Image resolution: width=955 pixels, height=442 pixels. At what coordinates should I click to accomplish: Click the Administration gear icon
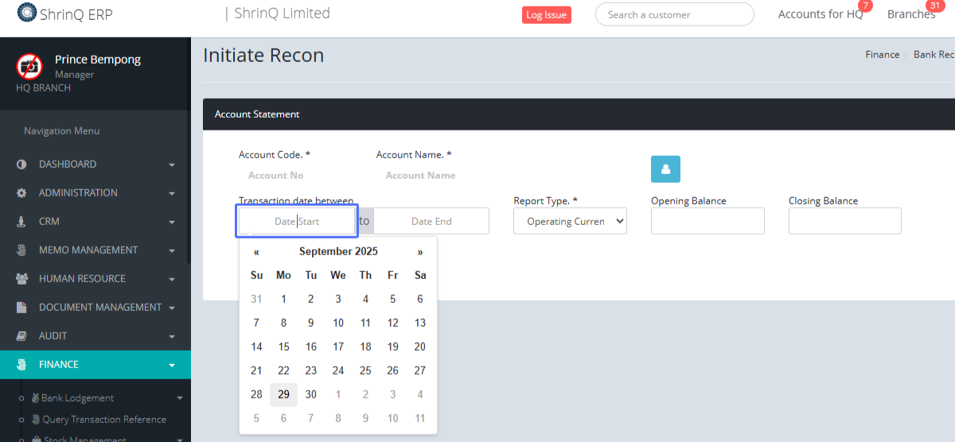[x=21, y=193]
